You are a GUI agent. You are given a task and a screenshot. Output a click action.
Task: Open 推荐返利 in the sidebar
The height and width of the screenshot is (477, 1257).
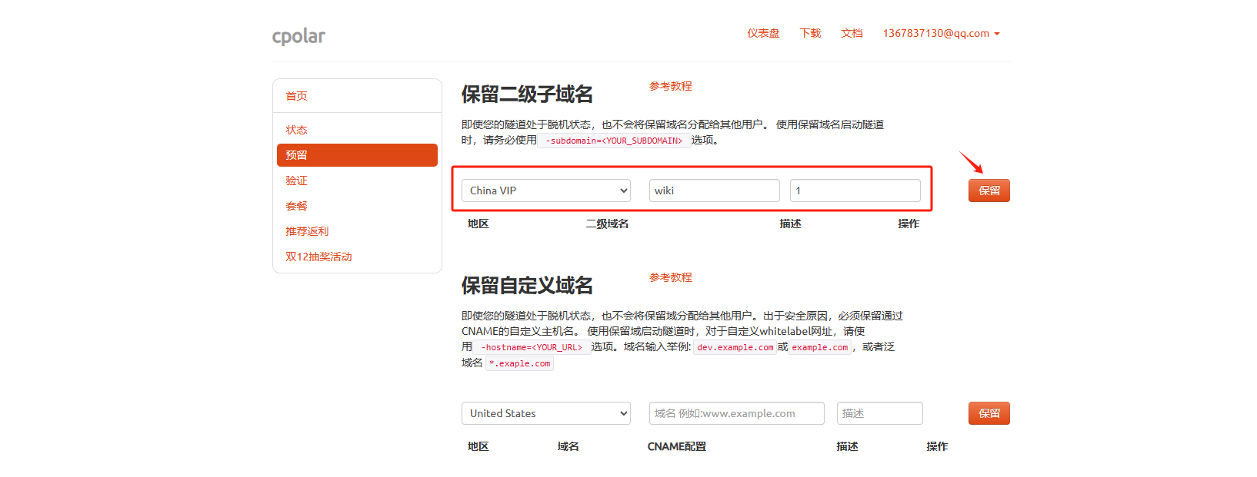(x=307, y=231)
